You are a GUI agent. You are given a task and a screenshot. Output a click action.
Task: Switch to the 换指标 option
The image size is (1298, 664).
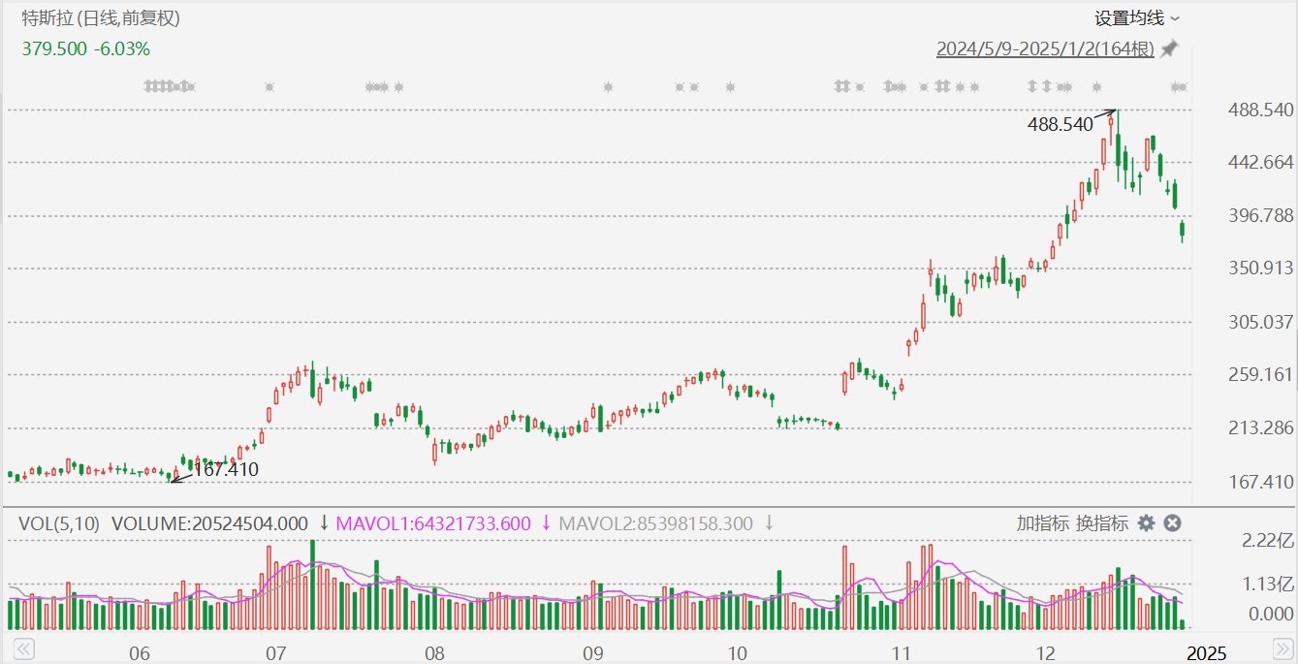[1102, 522]
